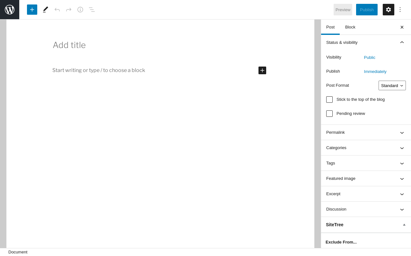Image resolution: width=411 pixels, height=256 pixels.
Task: Switch to the Post tab
Action: (x=330, y=27)
